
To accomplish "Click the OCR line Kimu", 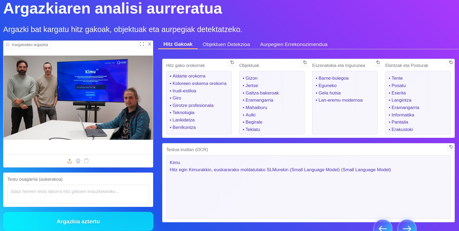I will tap(175, 162).
